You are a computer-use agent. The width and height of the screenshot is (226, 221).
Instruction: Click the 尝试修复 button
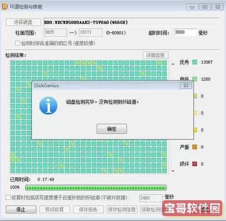[x=55, y=210]
